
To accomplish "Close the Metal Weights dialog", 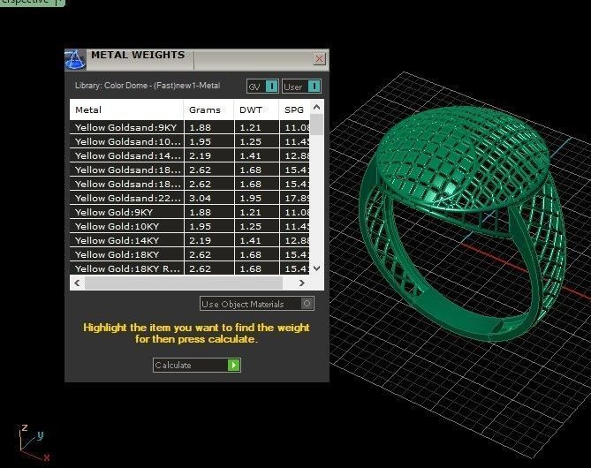I will 319,59.
